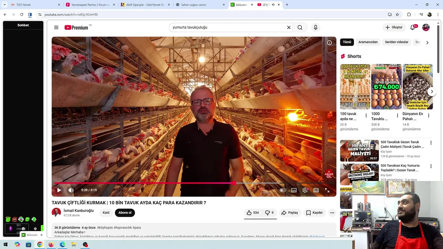Image resolution: width=443 pixels, height=249 pixels.
Task: Like the video
Action: pyautogui.click(x=252, y=213)
